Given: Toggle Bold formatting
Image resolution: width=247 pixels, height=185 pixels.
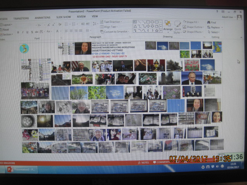Looking at the screenshot, I should pos(18,32).
